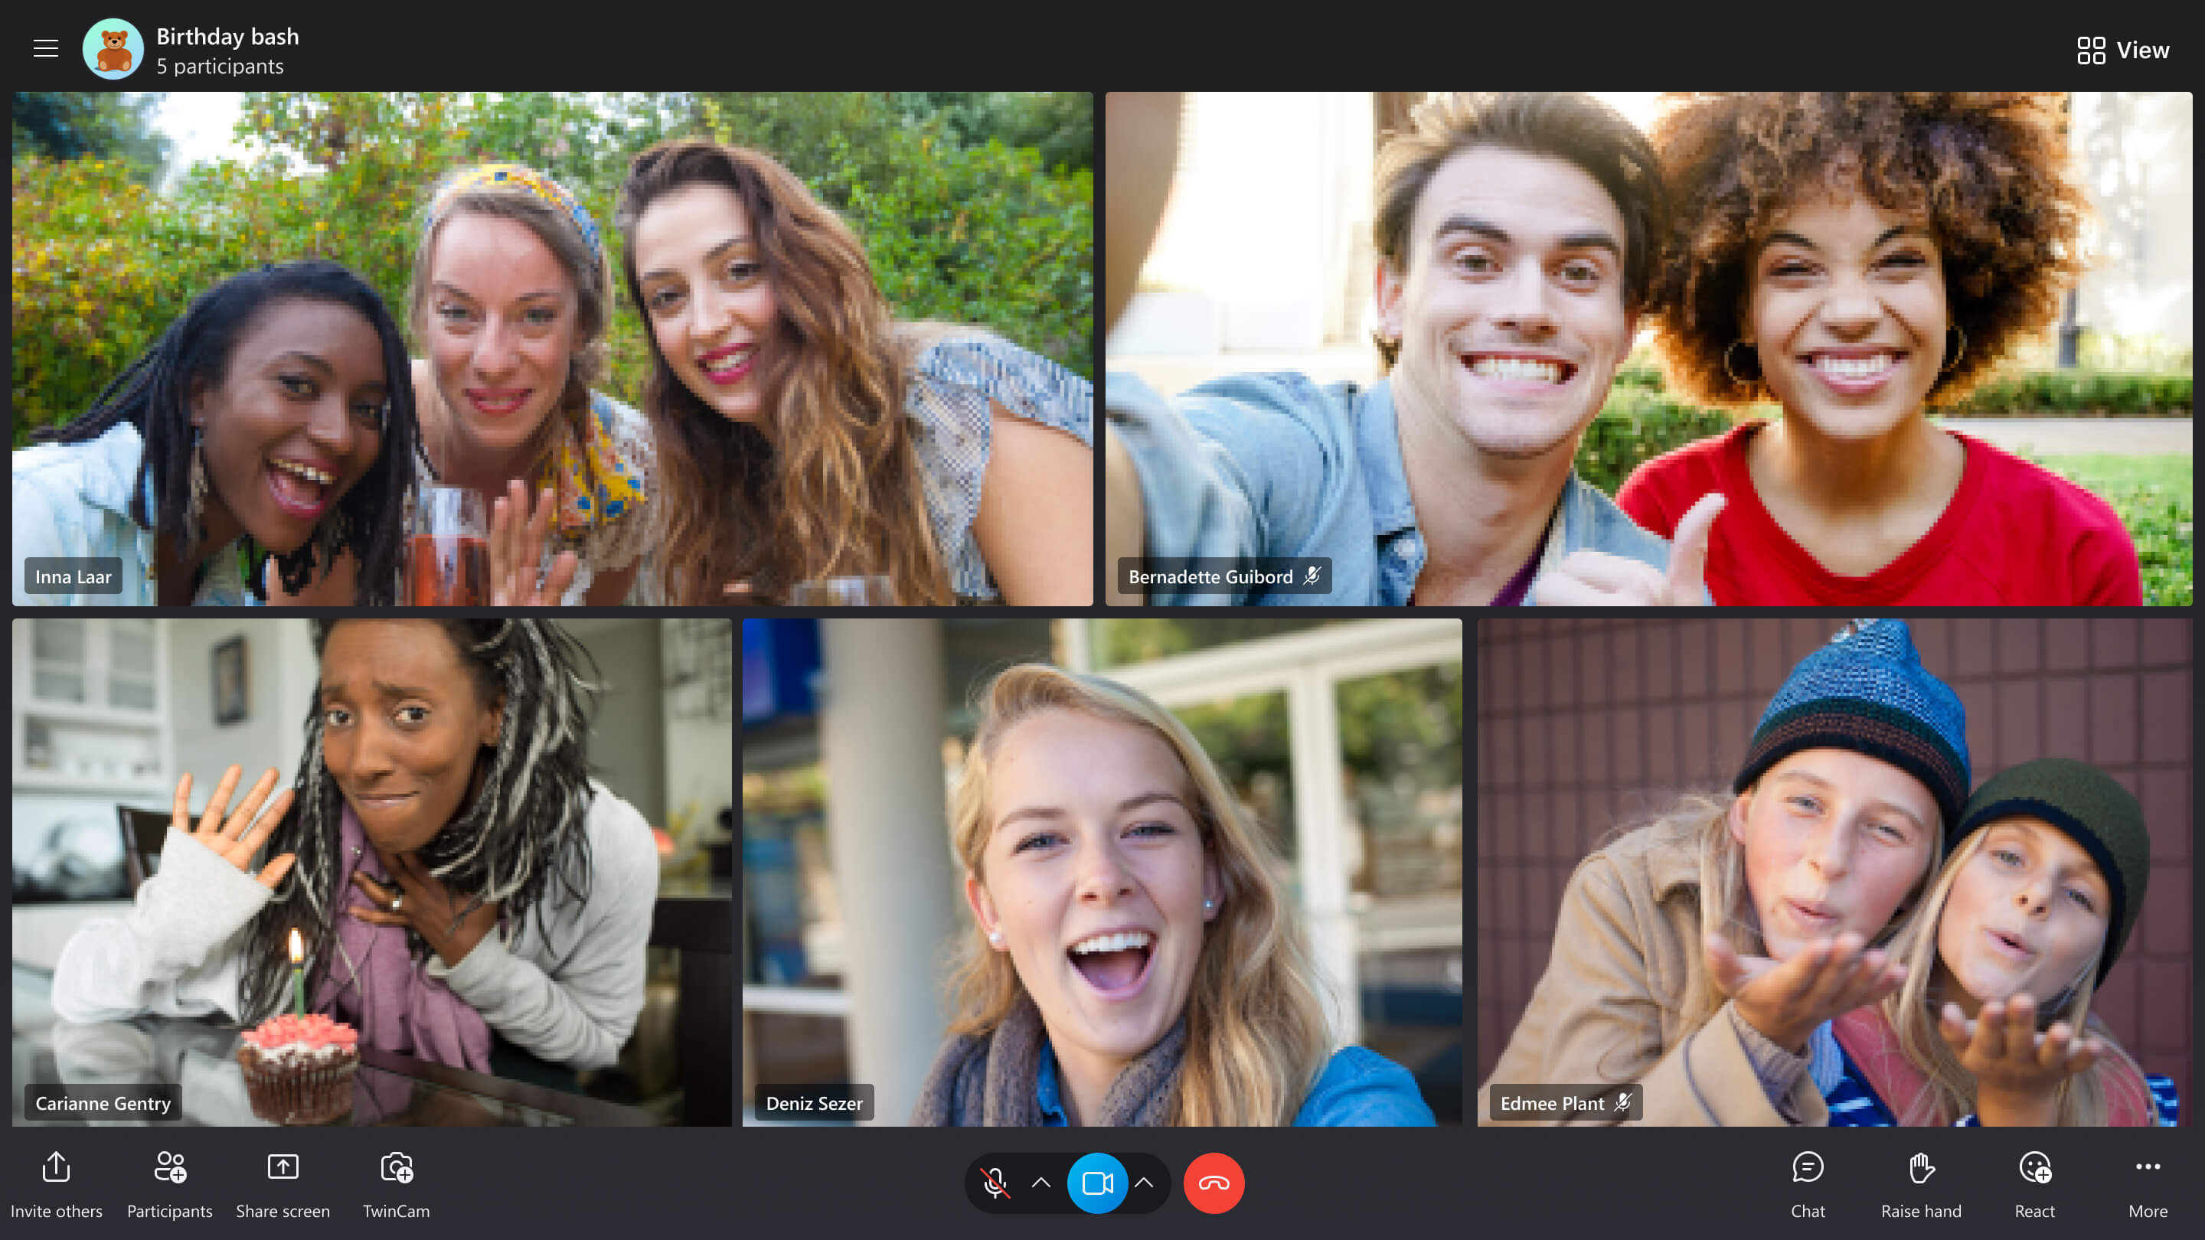Click the End call button
Screen dimensions: 2205x1240
coord(1211,1184)
